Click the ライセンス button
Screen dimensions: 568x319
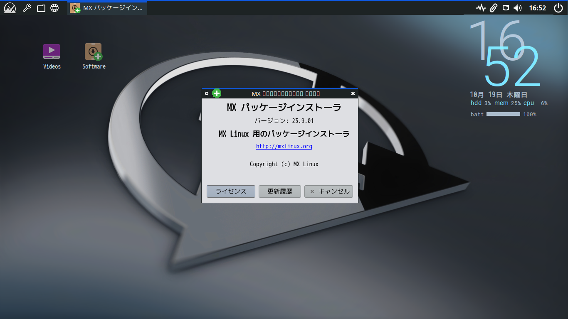[x=231, y=191]
